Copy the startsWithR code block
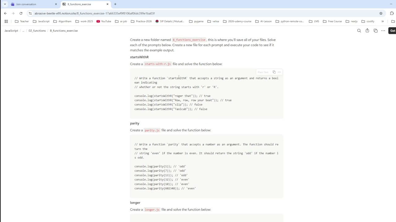 274,72
